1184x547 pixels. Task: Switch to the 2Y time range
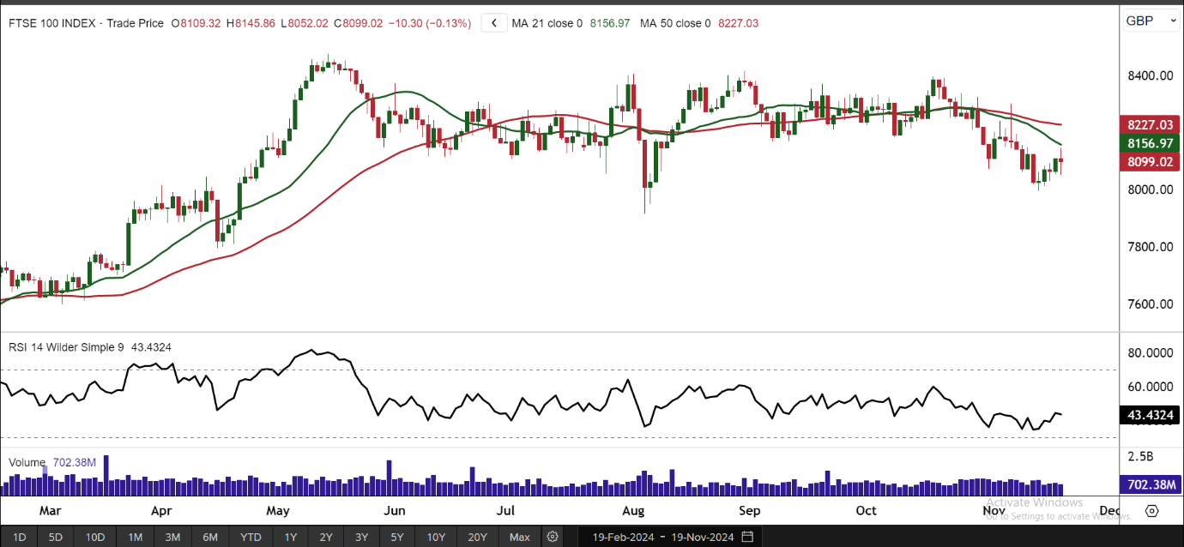click(x=326, y=538)
